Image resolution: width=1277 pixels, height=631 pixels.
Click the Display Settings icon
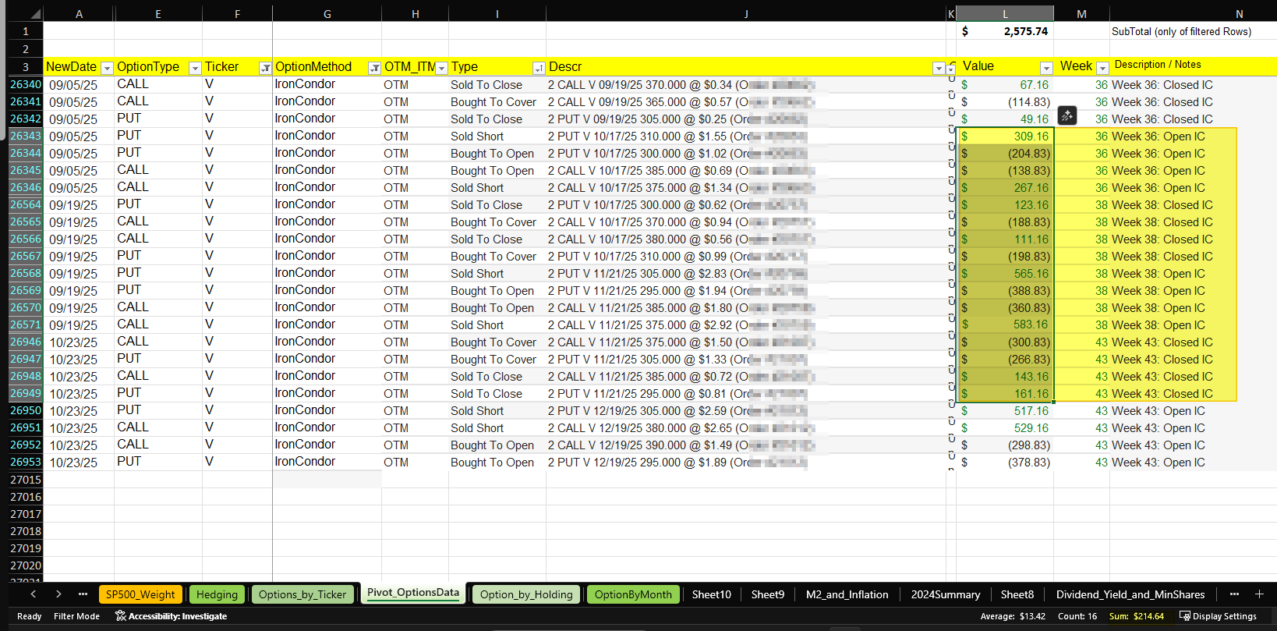click(1185, 616)
